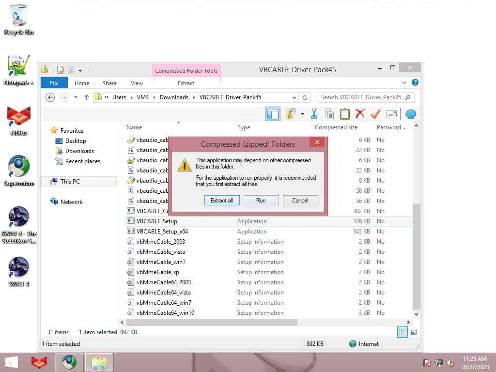Click the Properties quick access icon

click(61, 69)
